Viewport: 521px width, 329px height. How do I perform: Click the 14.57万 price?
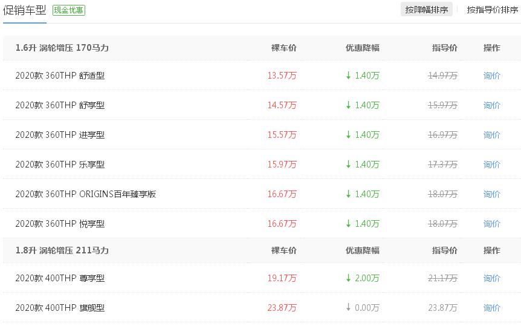tap(282, 105)
